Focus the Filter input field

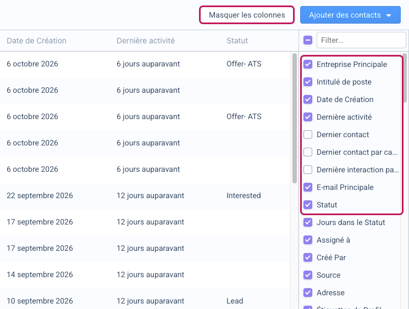(361, 40)
